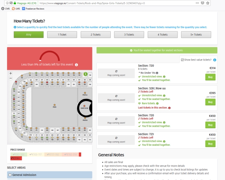Zoom out on the seating map
Image resolution: width=225 pixels, height=180 pixels.
click(11, 78)
